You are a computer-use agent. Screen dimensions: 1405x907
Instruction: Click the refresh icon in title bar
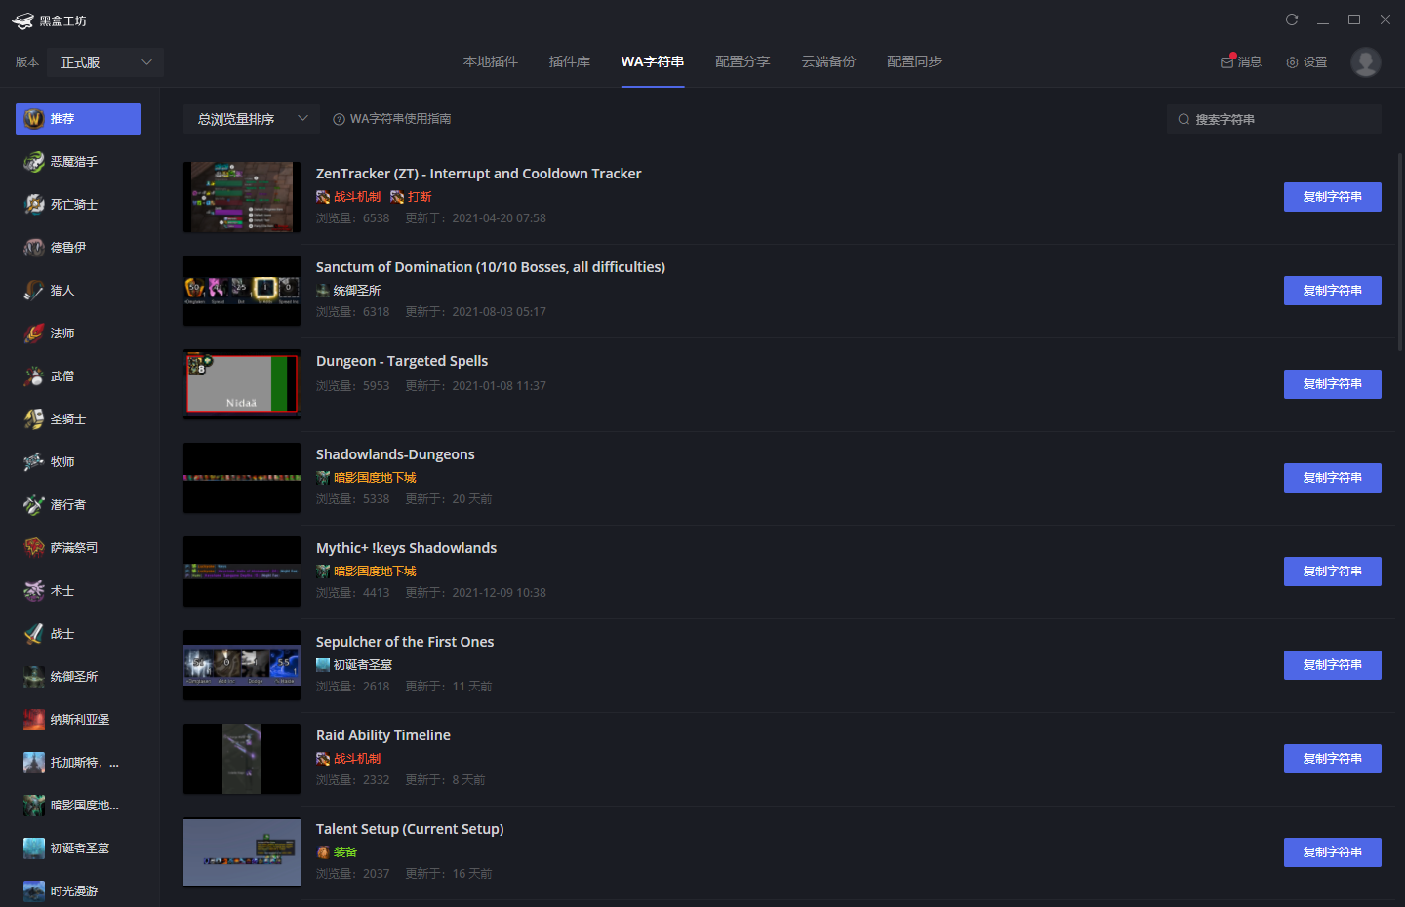coord(1292,20)
